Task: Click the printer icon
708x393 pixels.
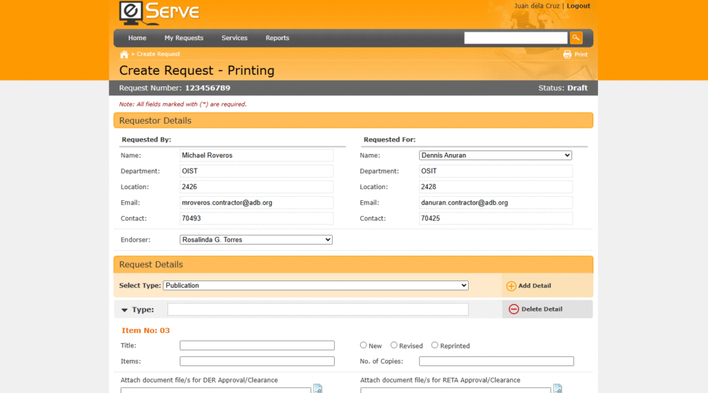Action: click(567, 55)
